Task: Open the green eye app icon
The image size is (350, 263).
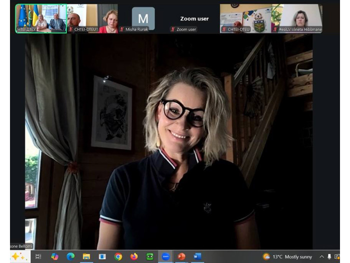Action: 150,256
